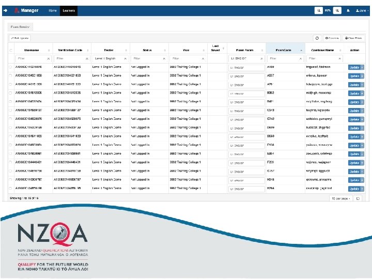Collapse the sidebar with the arrow icon
The height and width of the screenshot is (279, 372).
[6, 10]
